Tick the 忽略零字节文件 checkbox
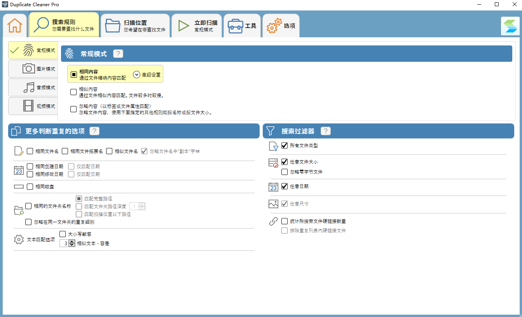 click(285, 172)
